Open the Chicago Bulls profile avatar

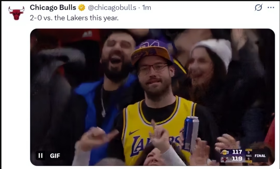tap(16, 13)
